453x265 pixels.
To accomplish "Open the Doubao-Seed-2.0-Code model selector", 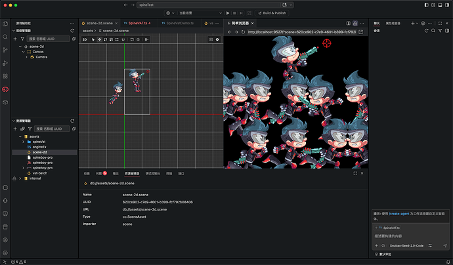I will click(406, 246).
